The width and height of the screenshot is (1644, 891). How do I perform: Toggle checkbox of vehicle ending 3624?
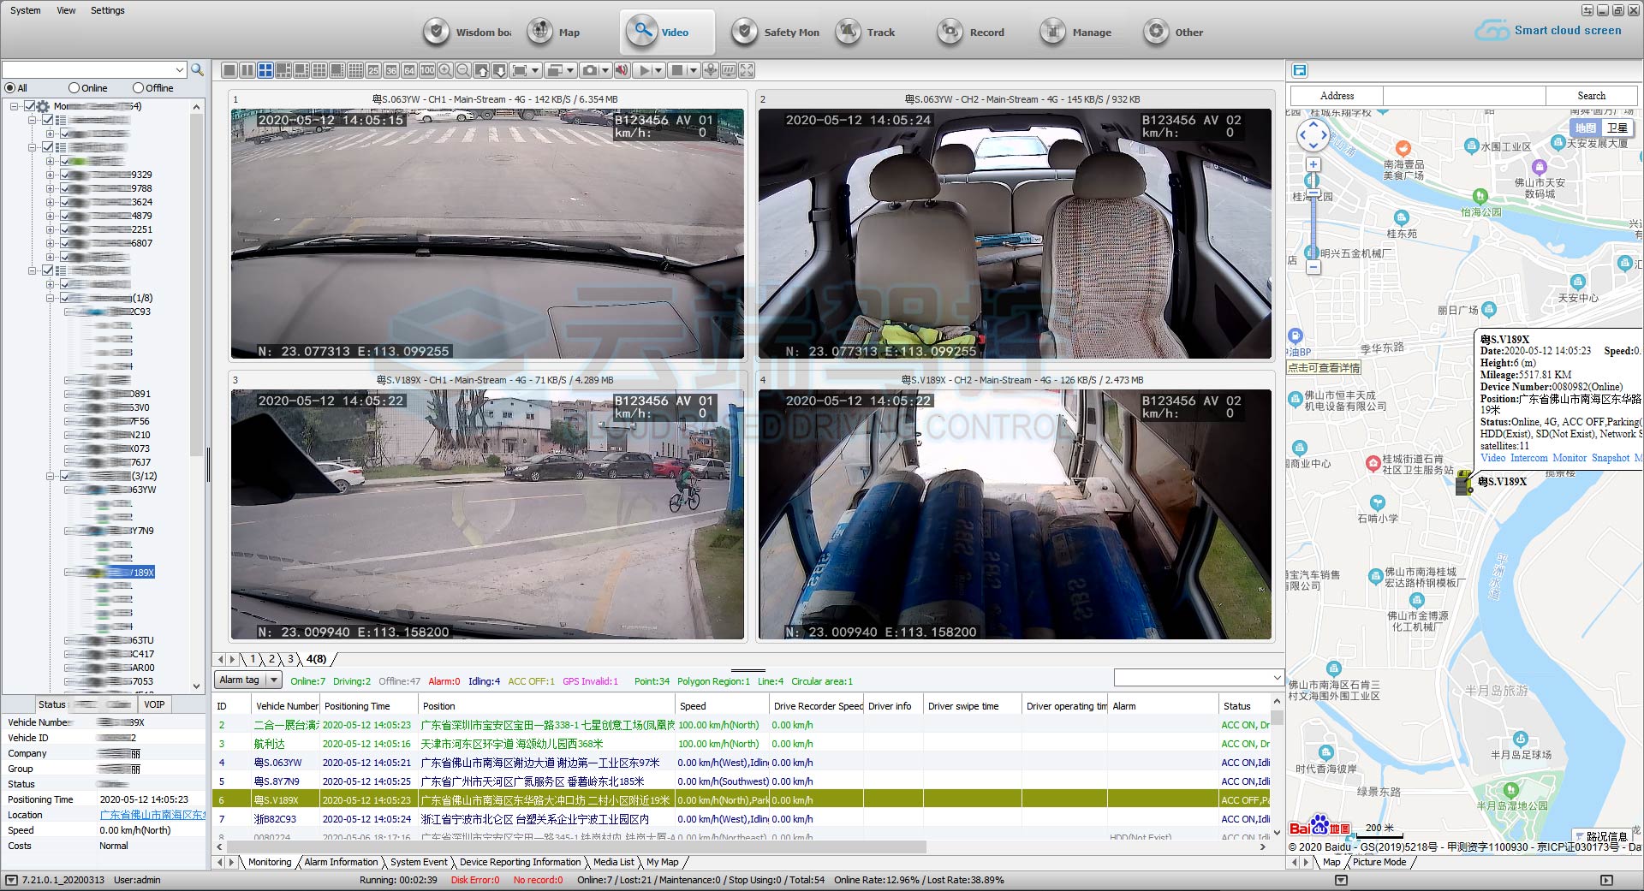point(64,202)
